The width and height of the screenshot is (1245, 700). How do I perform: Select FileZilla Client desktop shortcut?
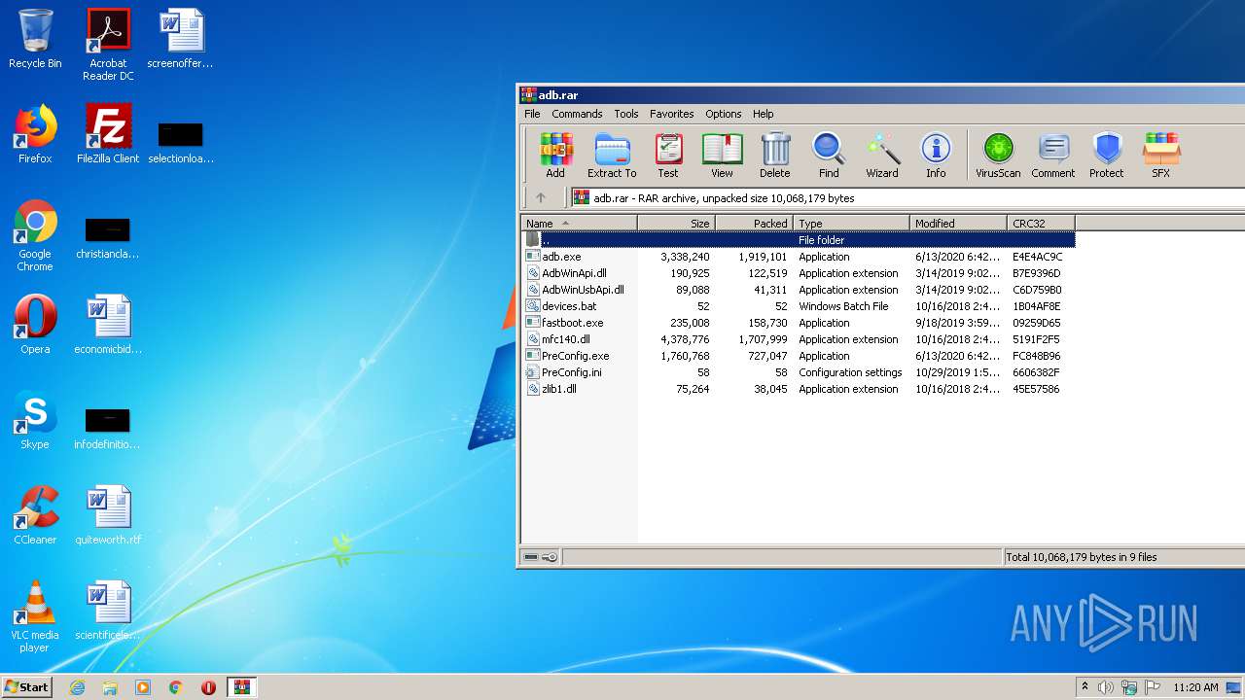click(108, 134)
